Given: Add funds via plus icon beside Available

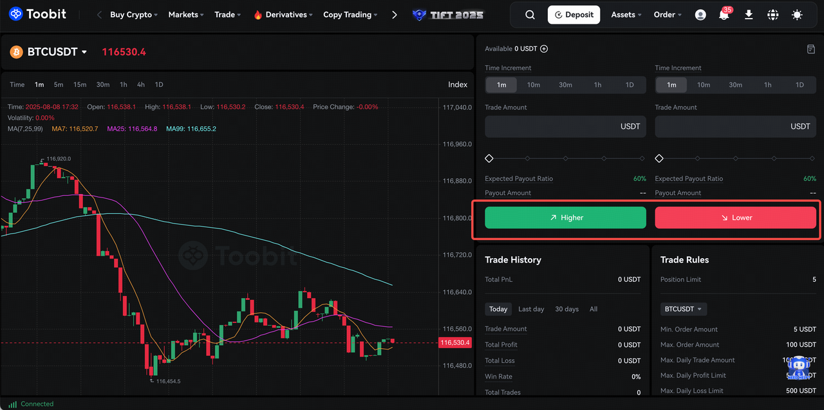Looking at the screenshot, I should [544, 49].
